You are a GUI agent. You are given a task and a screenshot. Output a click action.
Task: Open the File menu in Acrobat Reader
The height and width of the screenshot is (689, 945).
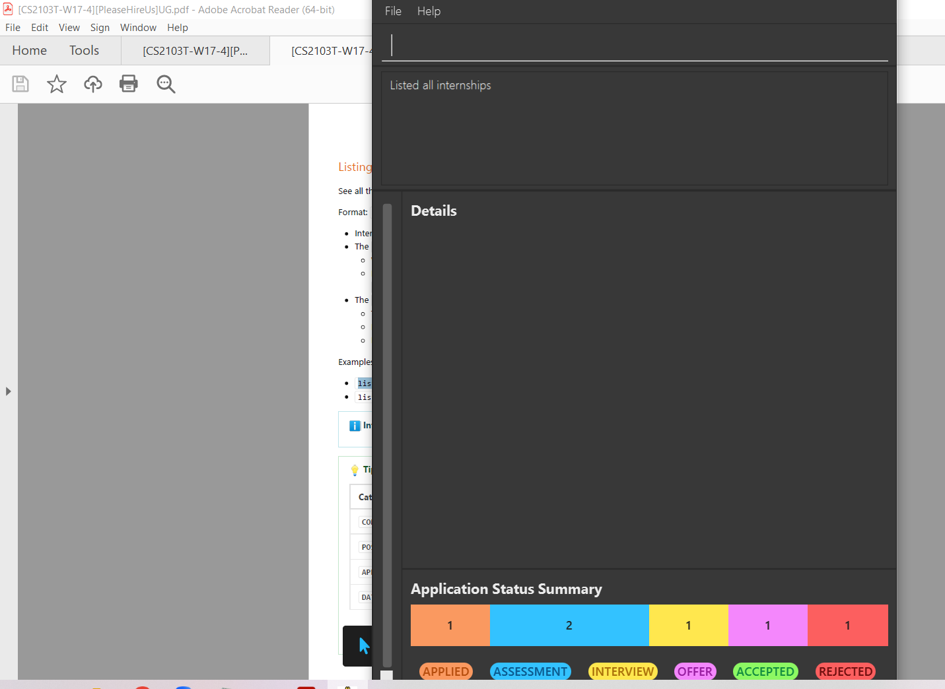(13, 28)
